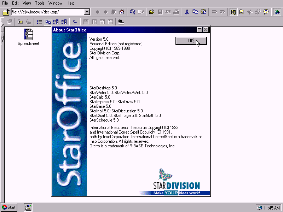Switch to large Icons view
This screenshot has height=212, width=283.
coord(48,22)
